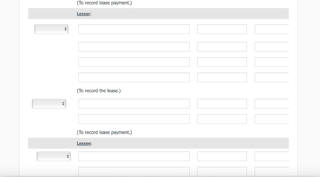Open date dropdown for Lessor's lease payment entry
The height and width of the screenshot is (177, 320).
(49, 104)
